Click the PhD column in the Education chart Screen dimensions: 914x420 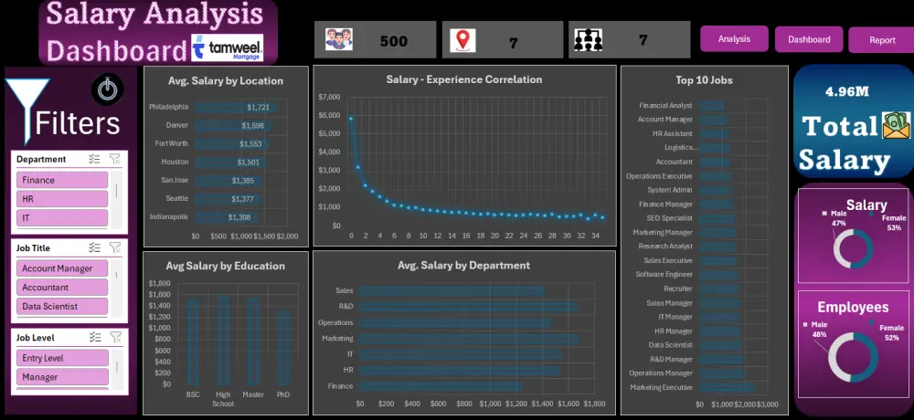(283, 347)
